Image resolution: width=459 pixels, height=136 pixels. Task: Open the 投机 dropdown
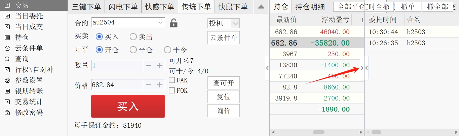point(224,23)
